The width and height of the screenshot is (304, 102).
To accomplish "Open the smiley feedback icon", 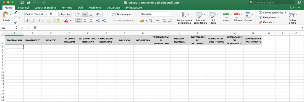I will coord(292,7).
